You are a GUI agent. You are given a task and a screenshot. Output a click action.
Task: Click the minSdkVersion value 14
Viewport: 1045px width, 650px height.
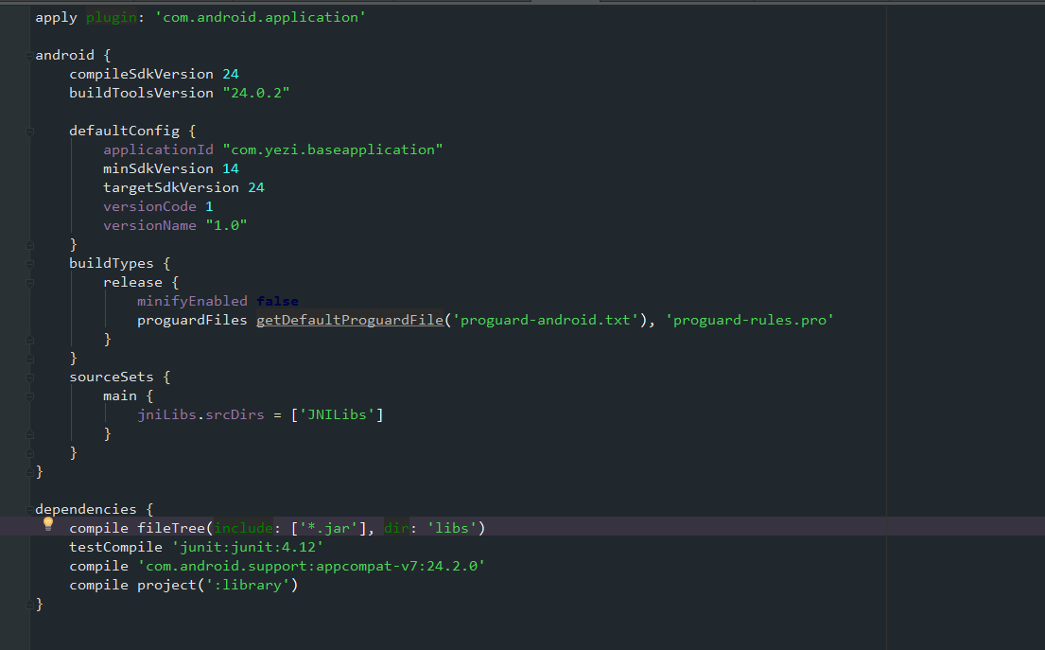pyautogui.click(x=231, y=168)
